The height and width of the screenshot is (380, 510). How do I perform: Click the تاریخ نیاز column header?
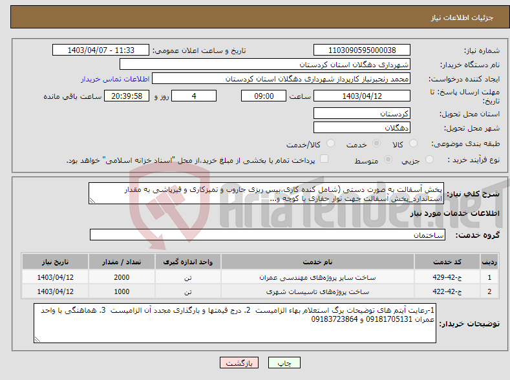coord(56,262)
